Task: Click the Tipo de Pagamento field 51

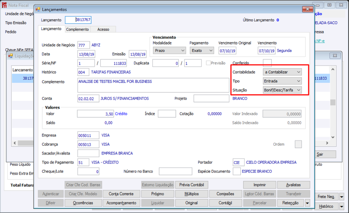Action: pyautogui.click(x=83, y=162)
